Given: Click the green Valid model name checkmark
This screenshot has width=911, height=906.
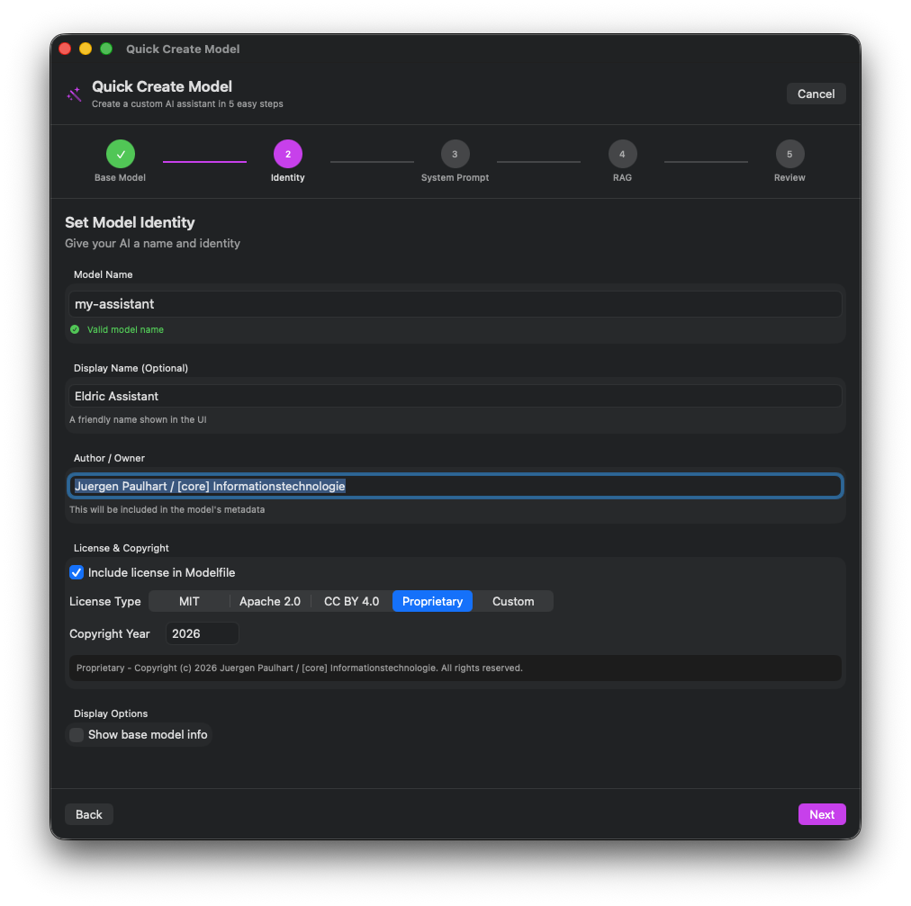Looking at the screenshot, I should coord(75,329).
